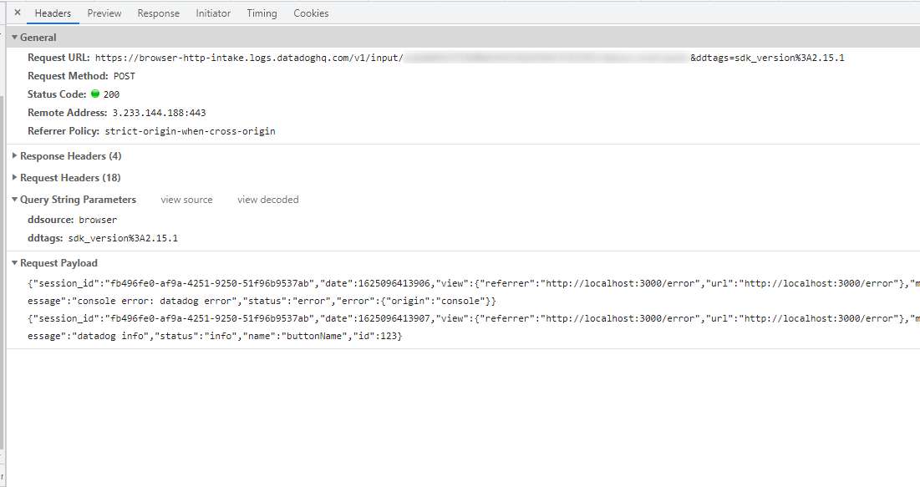Click the green status code indicator
The width and height of the screenshot is (920, 487).
[x=95, y=94]
